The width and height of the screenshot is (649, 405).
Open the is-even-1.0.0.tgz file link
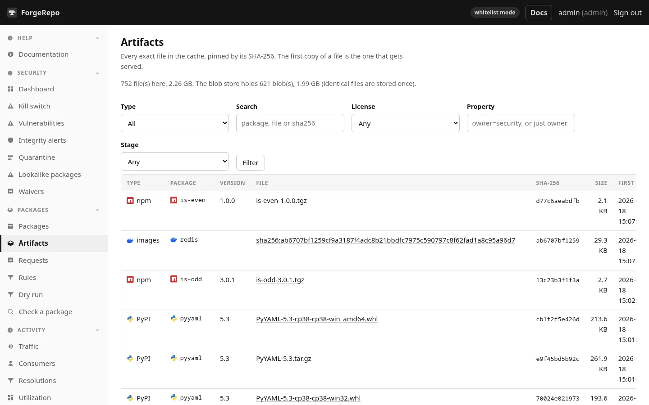pyautogui.click(x=281, y=201)
